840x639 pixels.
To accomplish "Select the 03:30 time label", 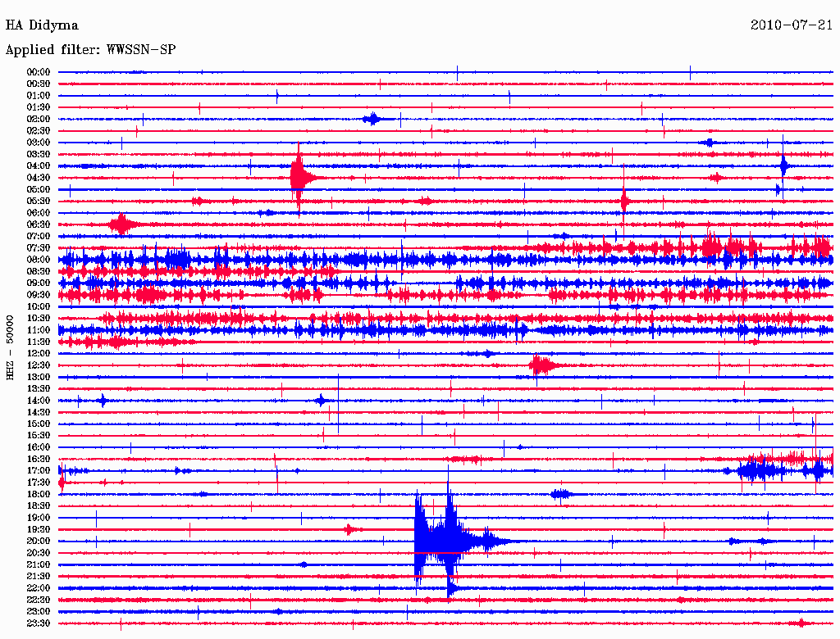I will pos(38,154).
